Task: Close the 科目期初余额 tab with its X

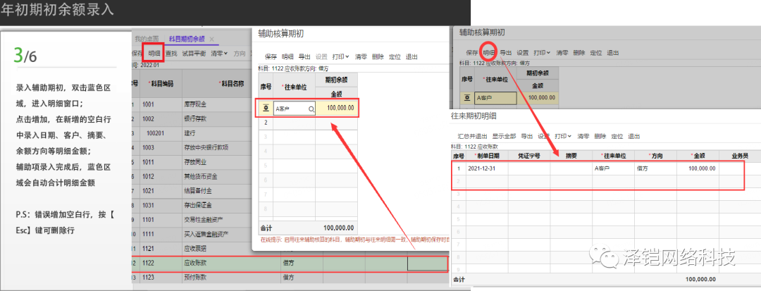Action: pyautogui.click(x=211, y=39)
